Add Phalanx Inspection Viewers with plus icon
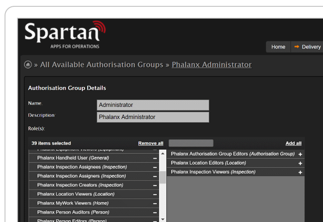Screen dimensions: 323x222 point(300,172)
